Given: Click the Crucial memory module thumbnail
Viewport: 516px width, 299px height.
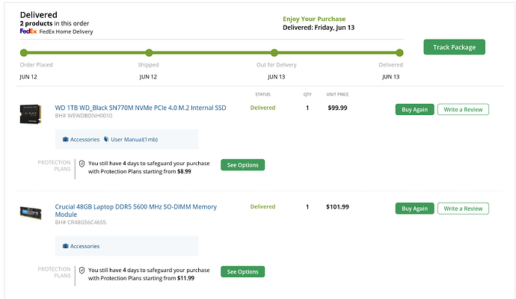Looking at the screenshot, I should 30,212.
